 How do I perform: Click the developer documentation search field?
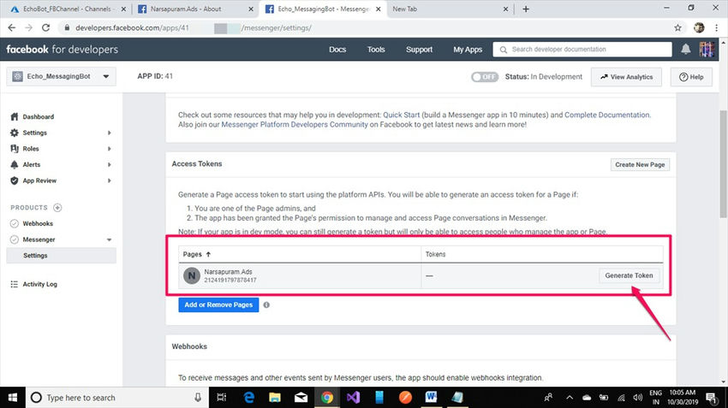click(x=582, y=49)
